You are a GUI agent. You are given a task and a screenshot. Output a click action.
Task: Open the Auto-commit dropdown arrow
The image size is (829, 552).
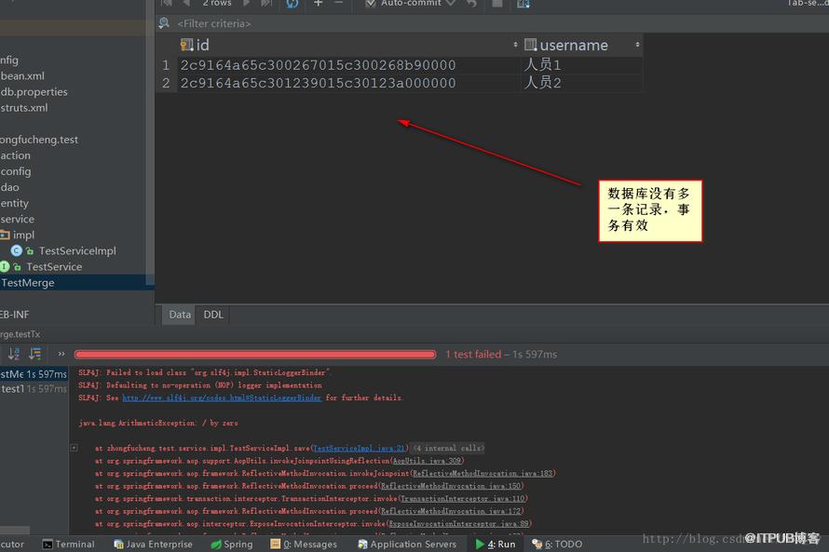click(x=451, y=3)
